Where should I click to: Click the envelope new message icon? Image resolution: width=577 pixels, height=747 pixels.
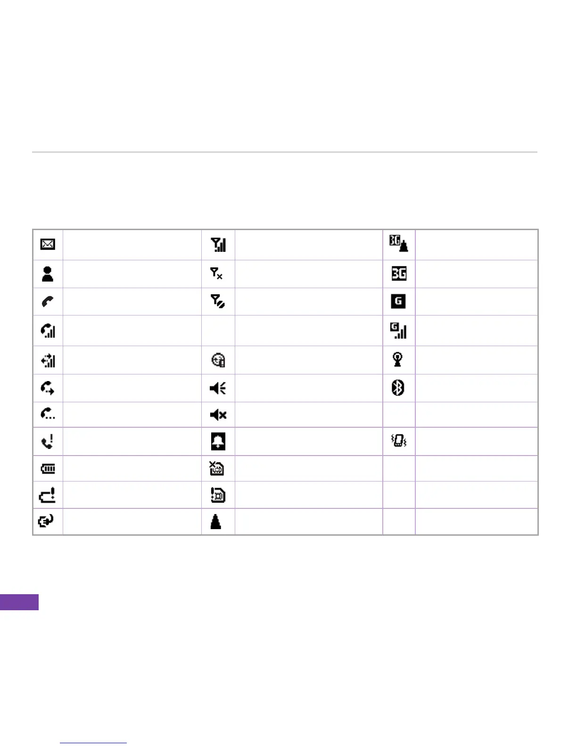click(48, 244)
